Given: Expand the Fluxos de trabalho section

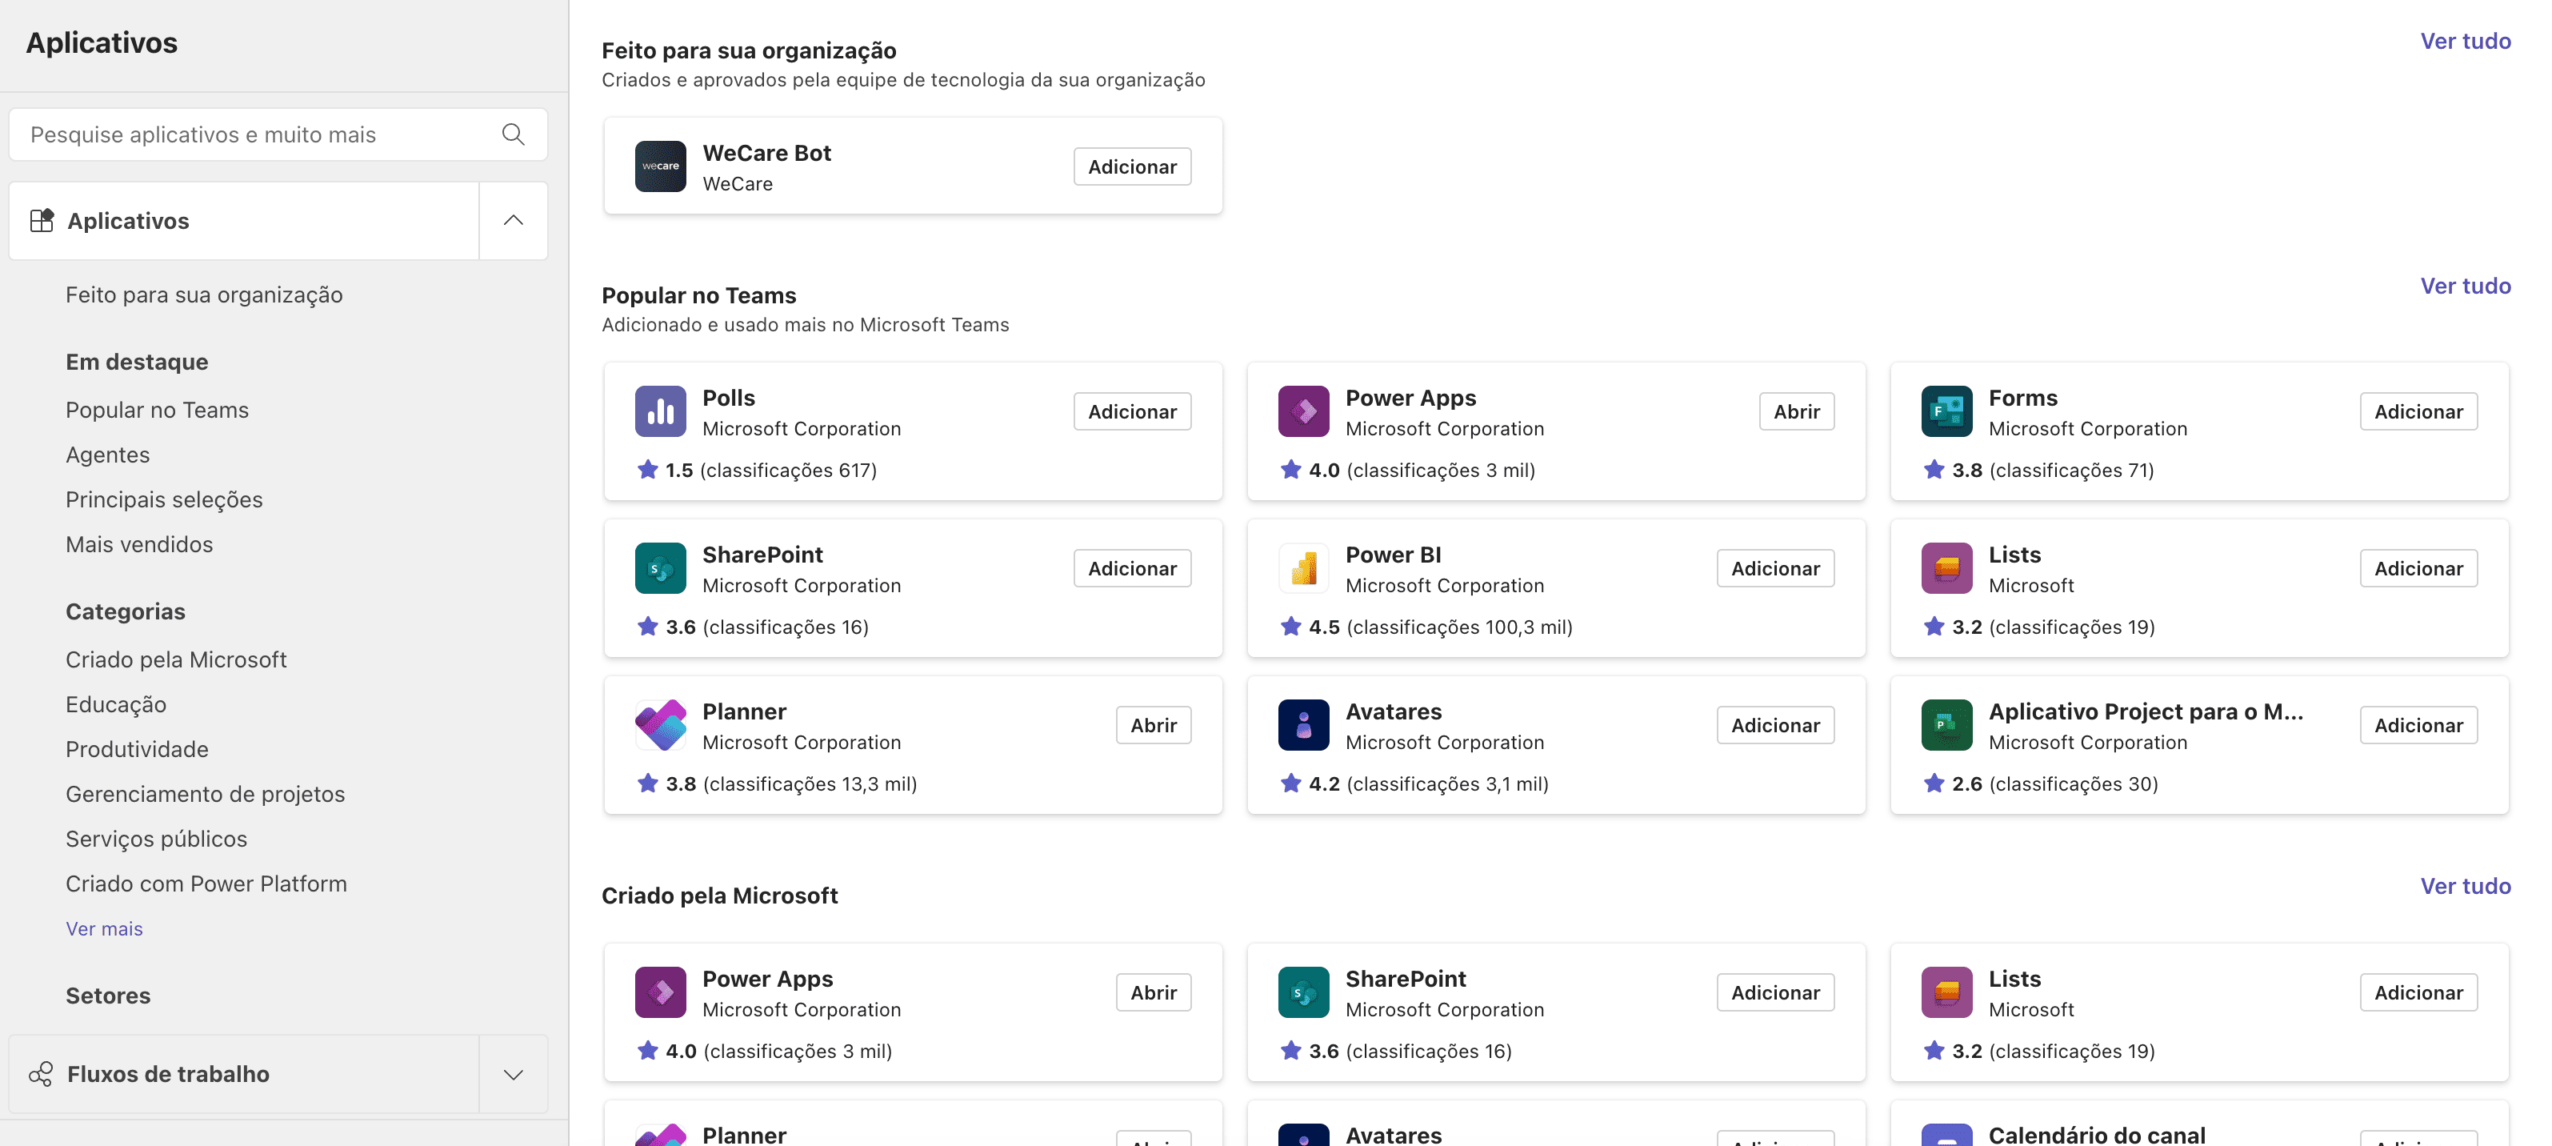Looking at the screenshot, I should pos(512,1074).
